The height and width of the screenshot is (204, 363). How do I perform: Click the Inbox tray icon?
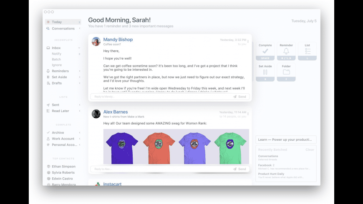coord(48,48)
